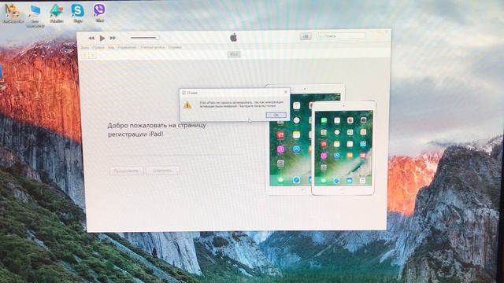Viewport: 504px width, 283px height.
Task: Click the warning triangle icon in dialog
Action: coord(187,105)
